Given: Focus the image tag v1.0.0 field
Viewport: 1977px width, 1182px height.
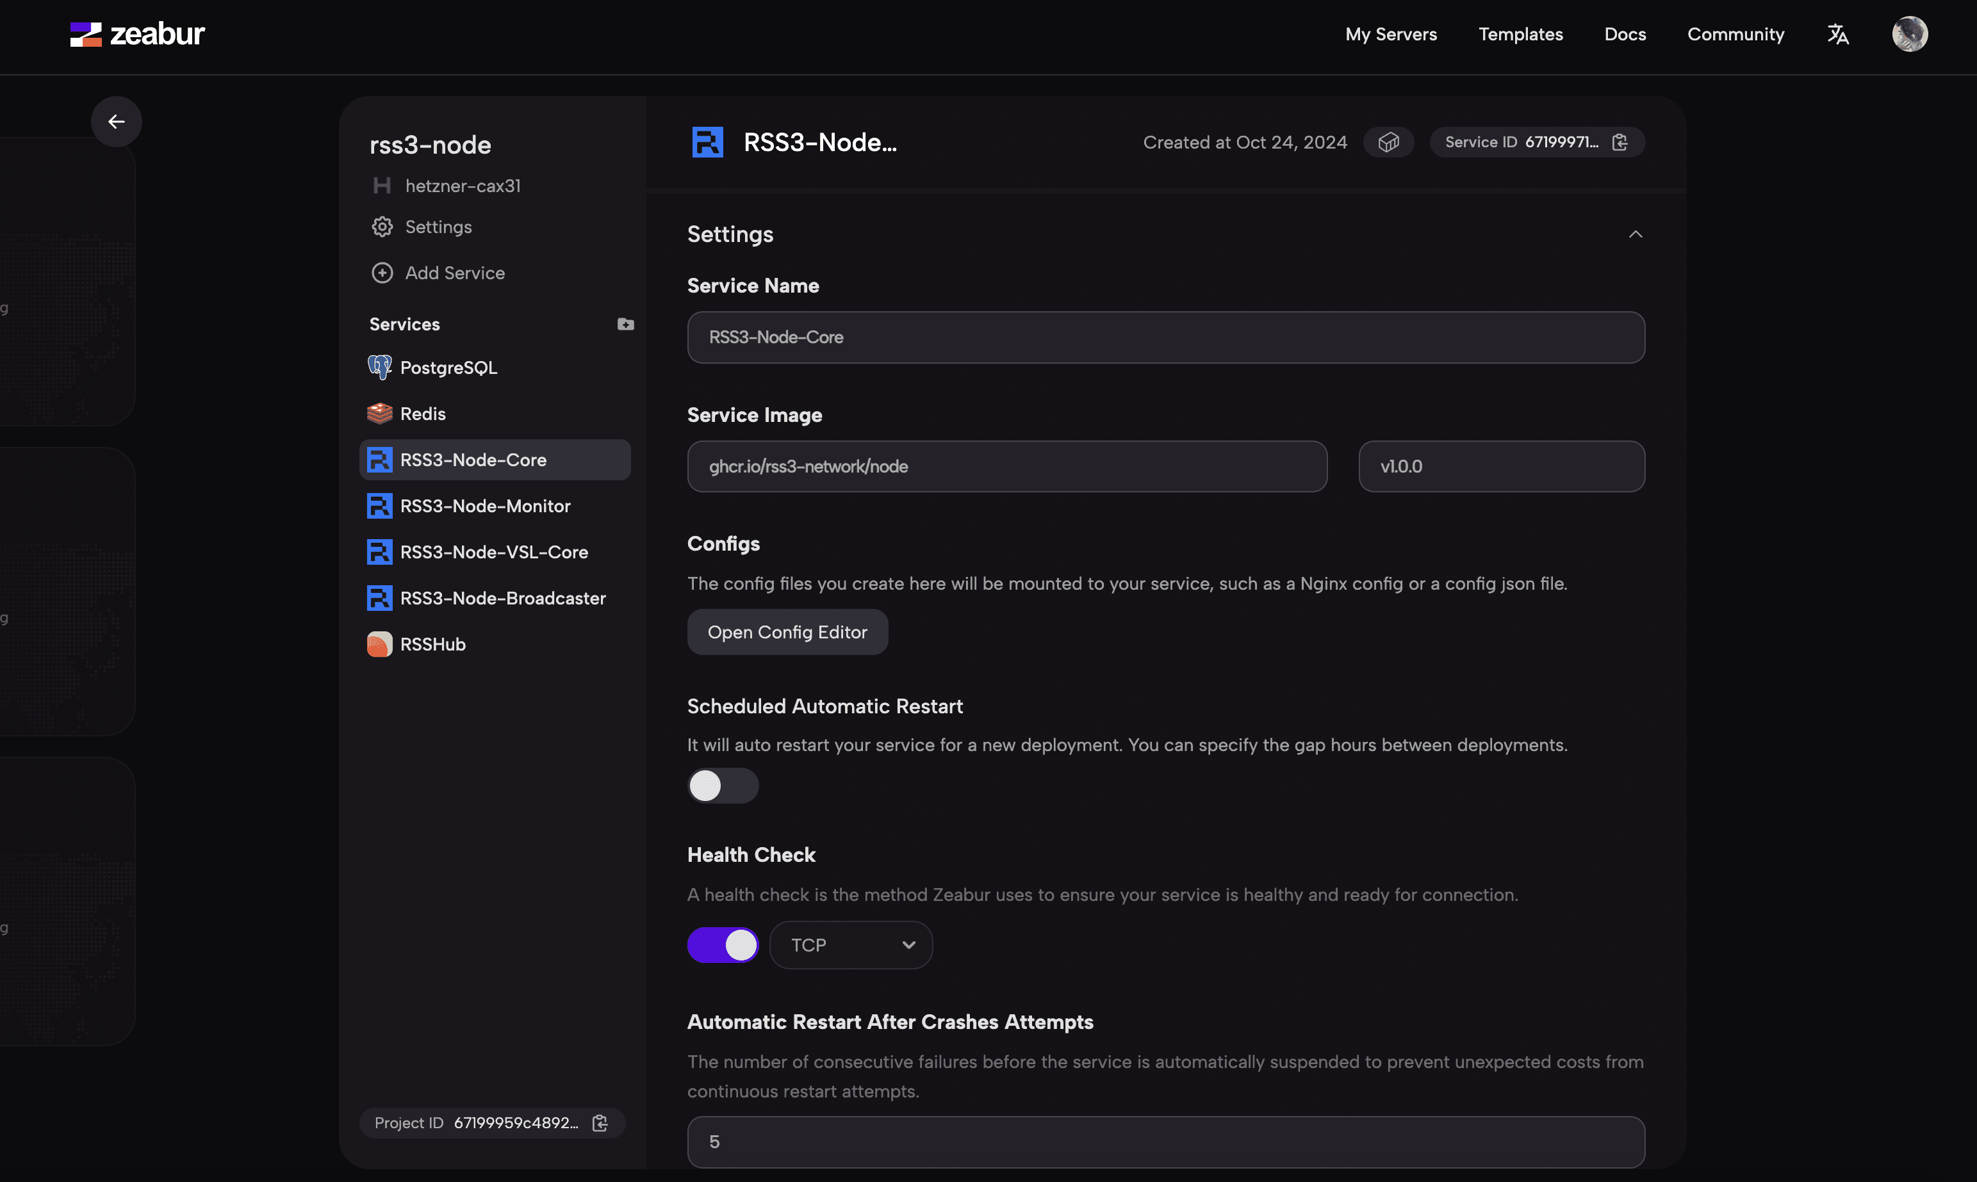Looking at the screenshot, I should [x=1501, y=467].
